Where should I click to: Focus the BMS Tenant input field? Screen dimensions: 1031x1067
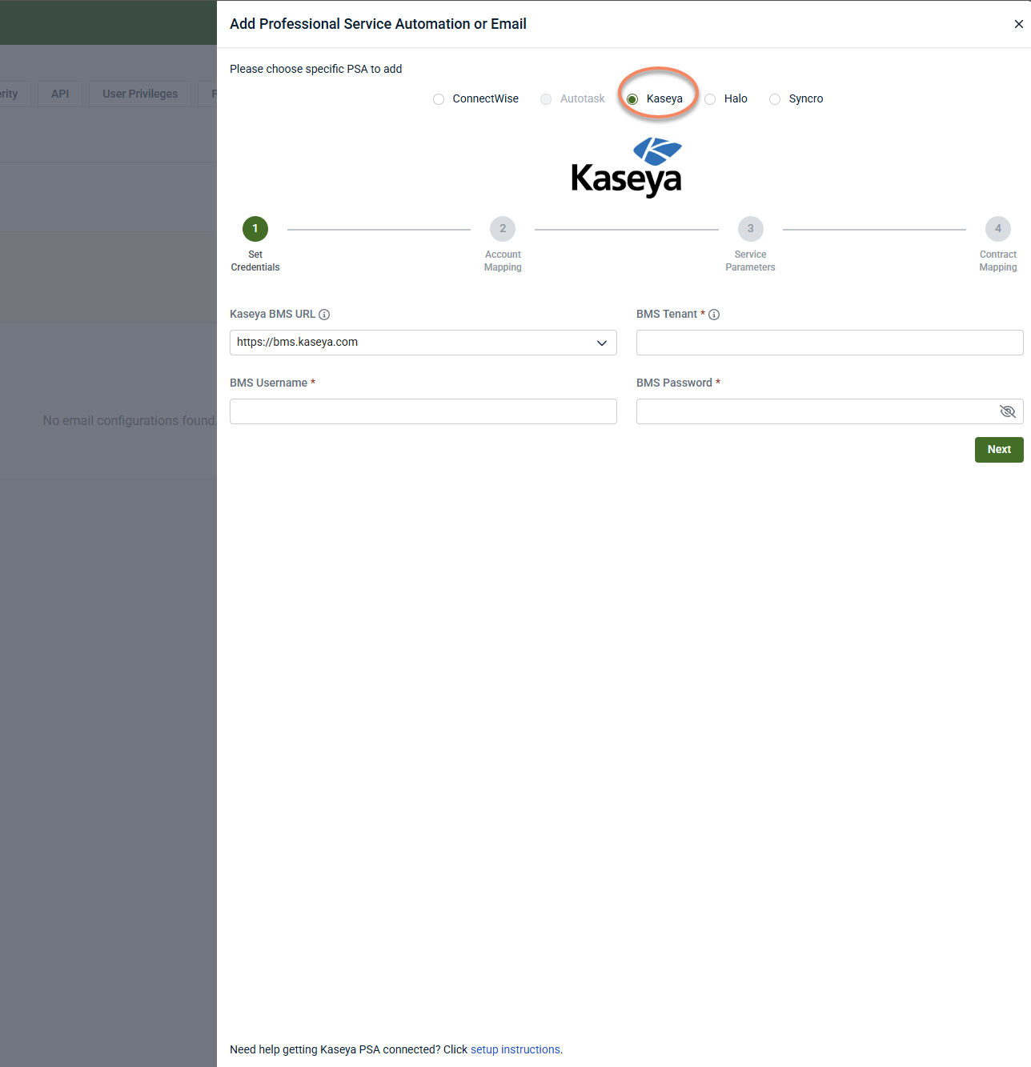point(830,343)
